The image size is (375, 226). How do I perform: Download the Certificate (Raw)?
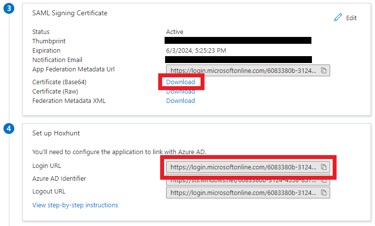(180, 92)
